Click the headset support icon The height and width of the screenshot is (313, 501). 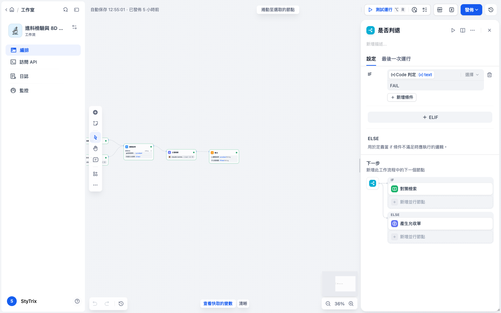[65, 10]
